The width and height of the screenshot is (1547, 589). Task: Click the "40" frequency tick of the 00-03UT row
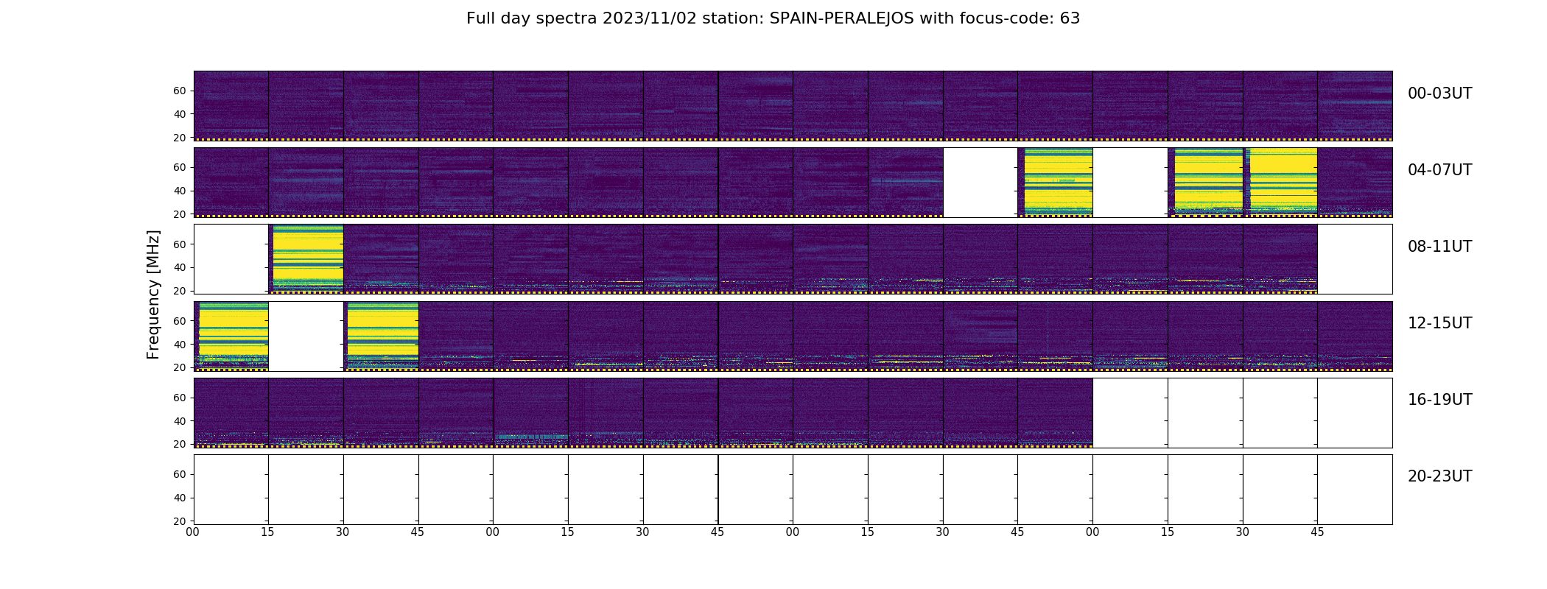point(180,114)
